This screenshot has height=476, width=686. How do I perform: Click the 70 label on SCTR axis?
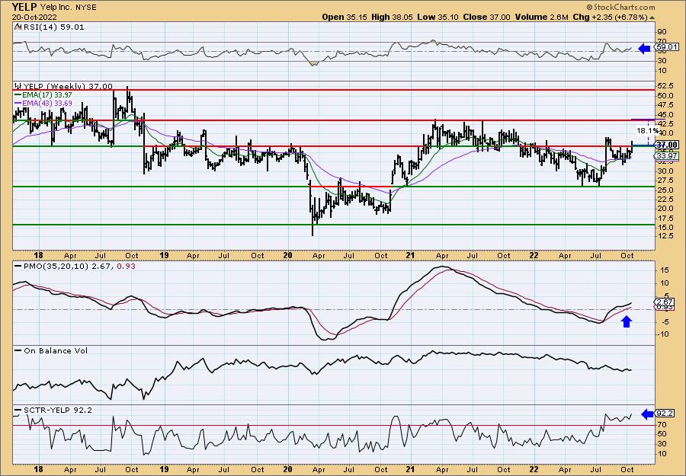(662, 425)
